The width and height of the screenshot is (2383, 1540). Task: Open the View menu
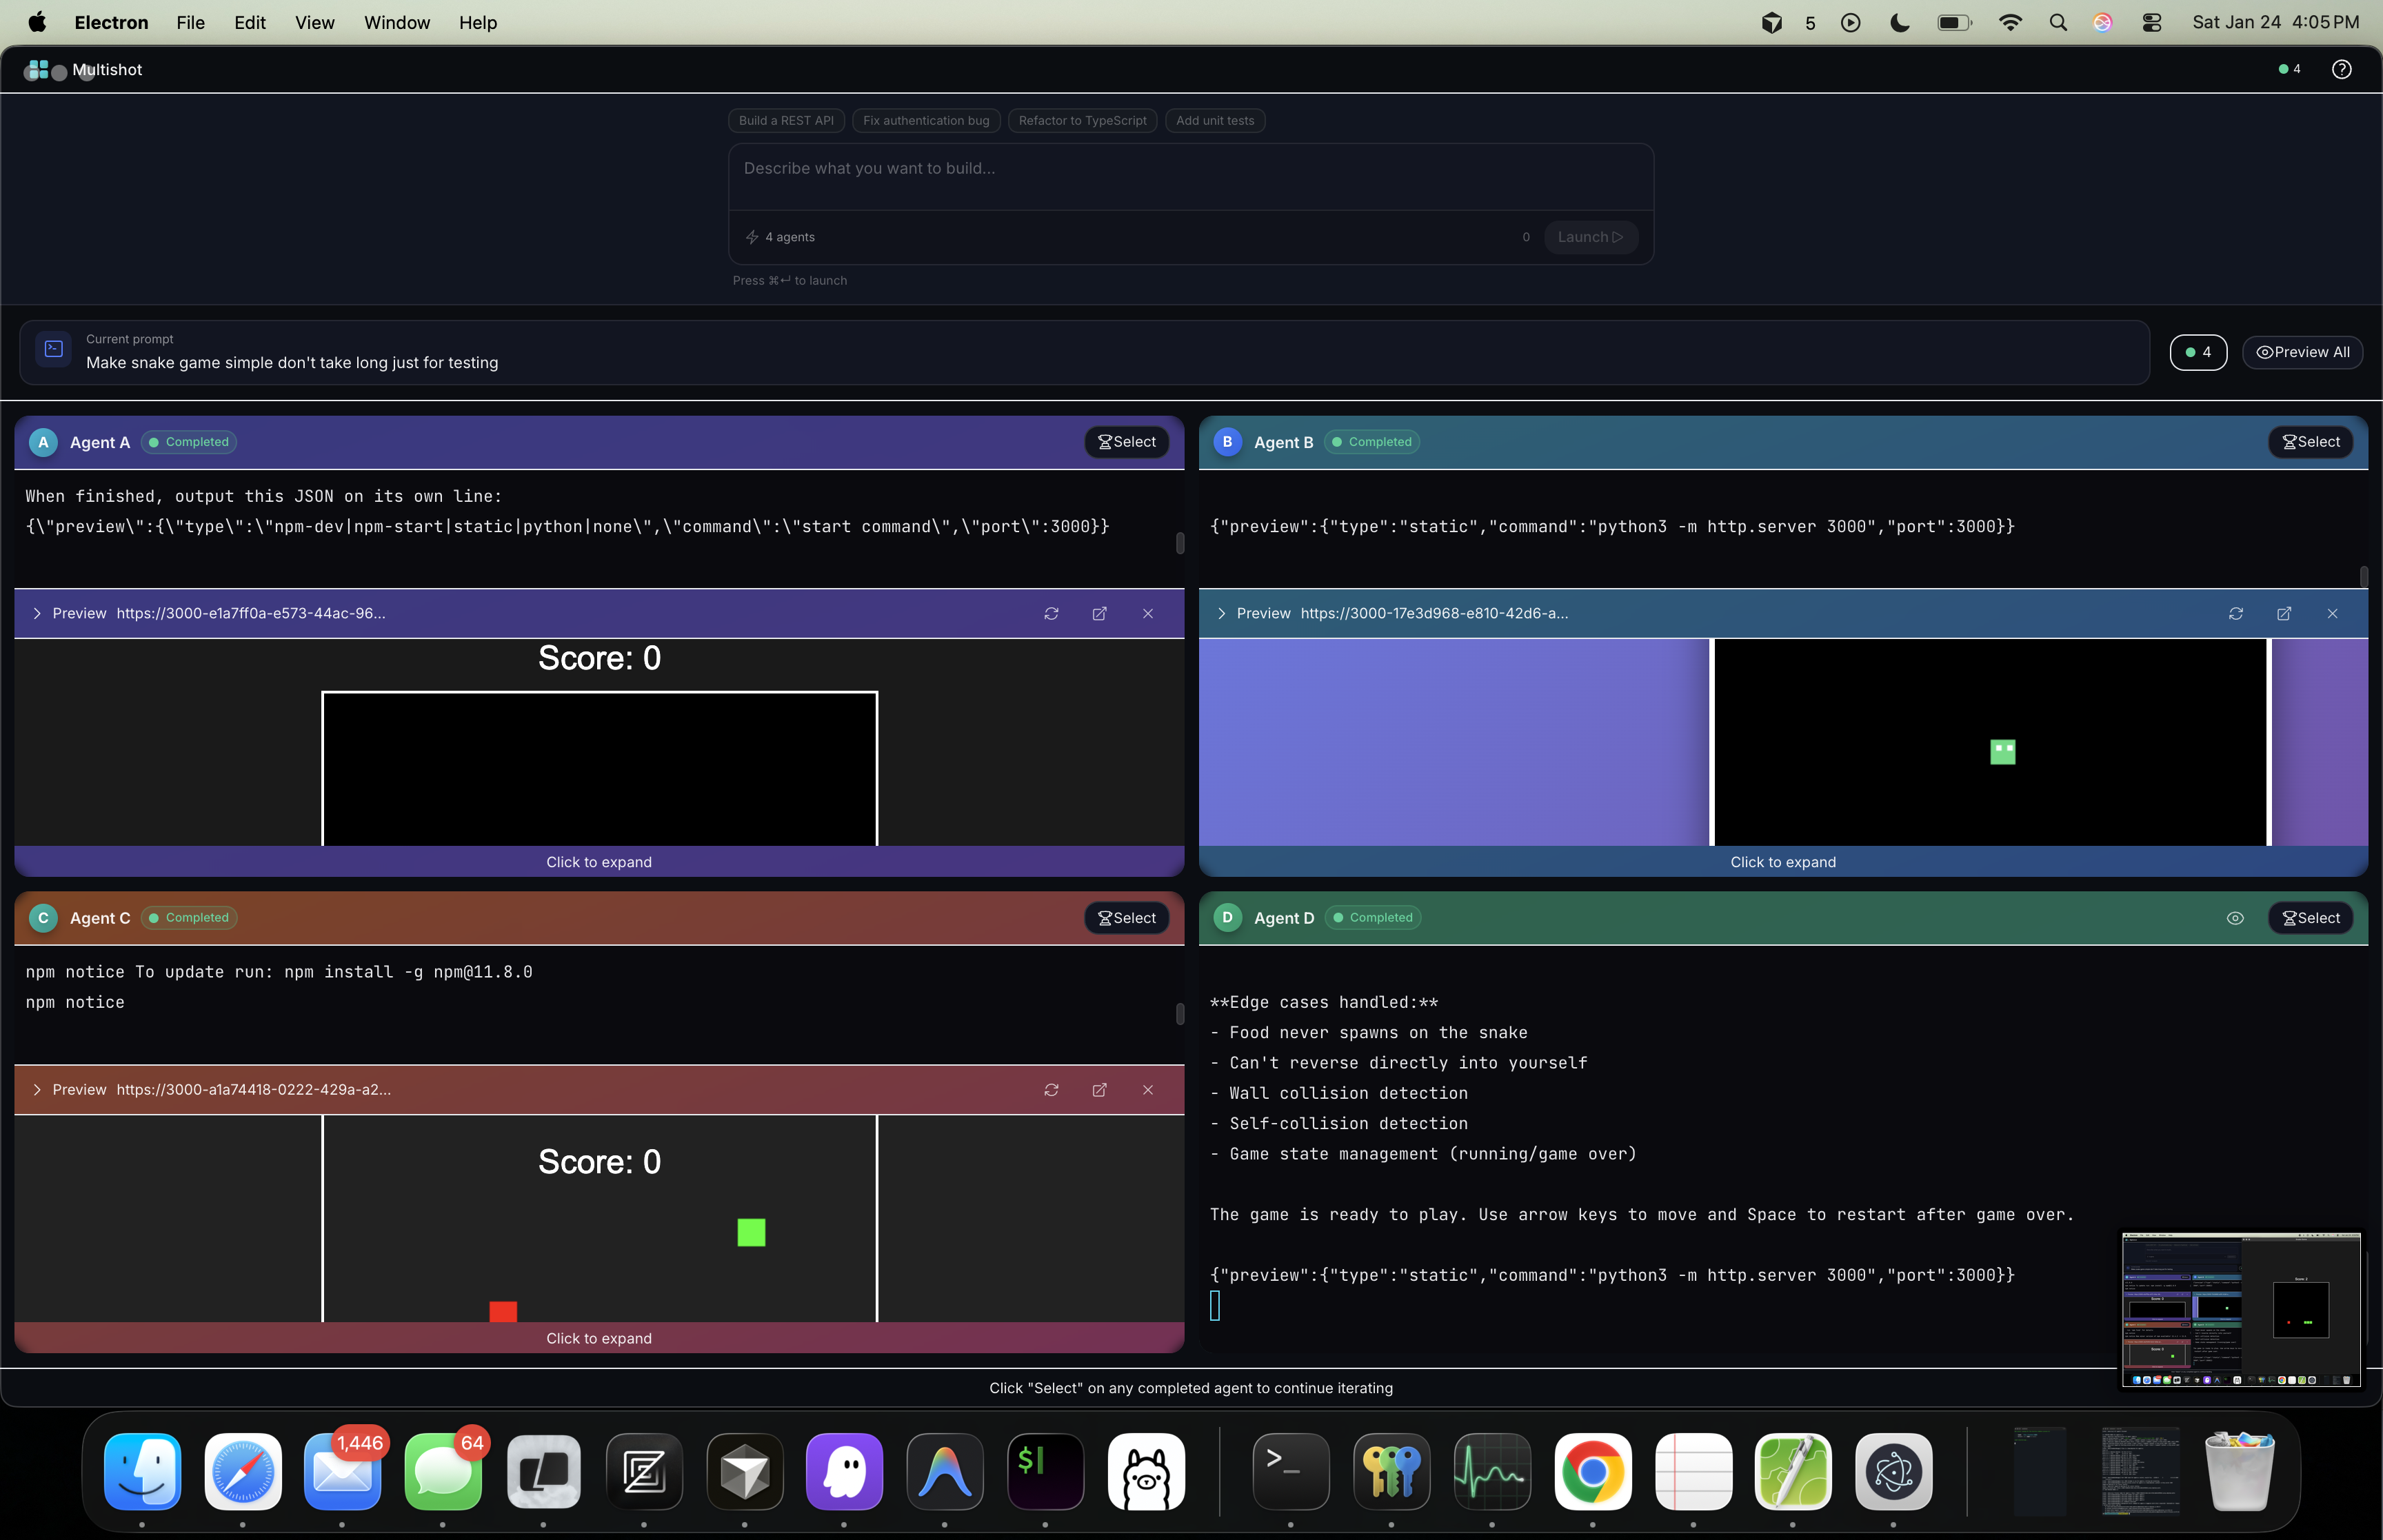click(x=314, y=22)
